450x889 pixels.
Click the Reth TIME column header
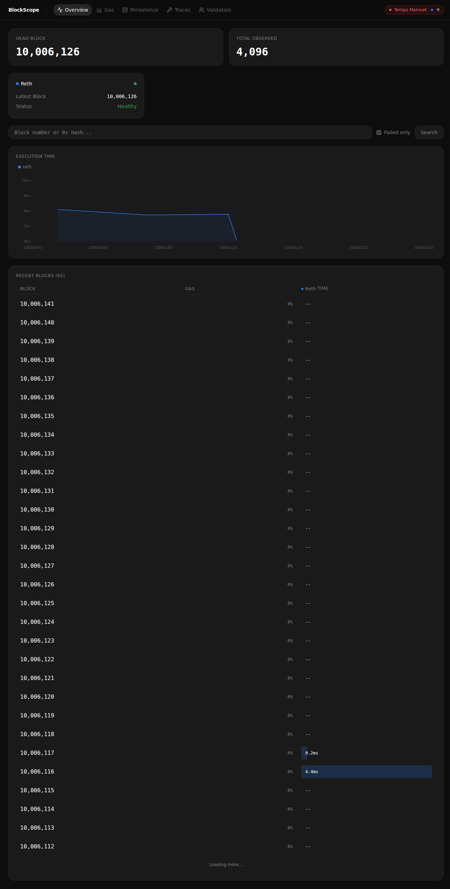point(315,289)
